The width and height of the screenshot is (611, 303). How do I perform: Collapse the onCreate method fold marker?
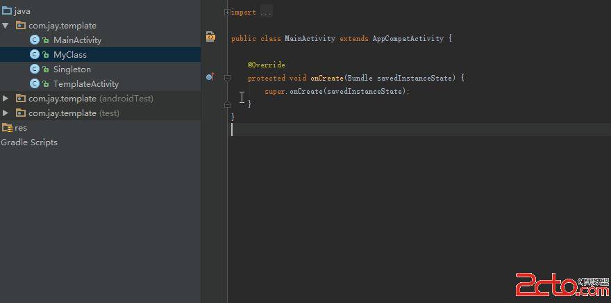point(227,78)
